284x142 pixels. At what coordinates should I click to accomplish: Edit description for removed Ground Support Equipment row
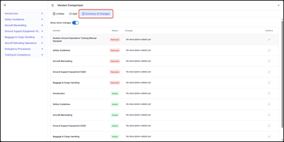coord(269,72)
